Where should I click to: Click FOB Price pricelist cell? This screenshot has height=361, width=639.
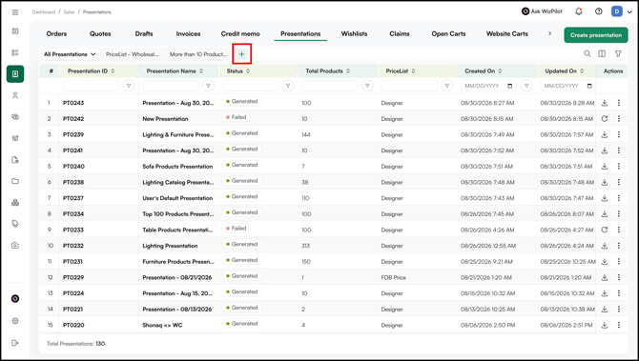tap(393, 277)
